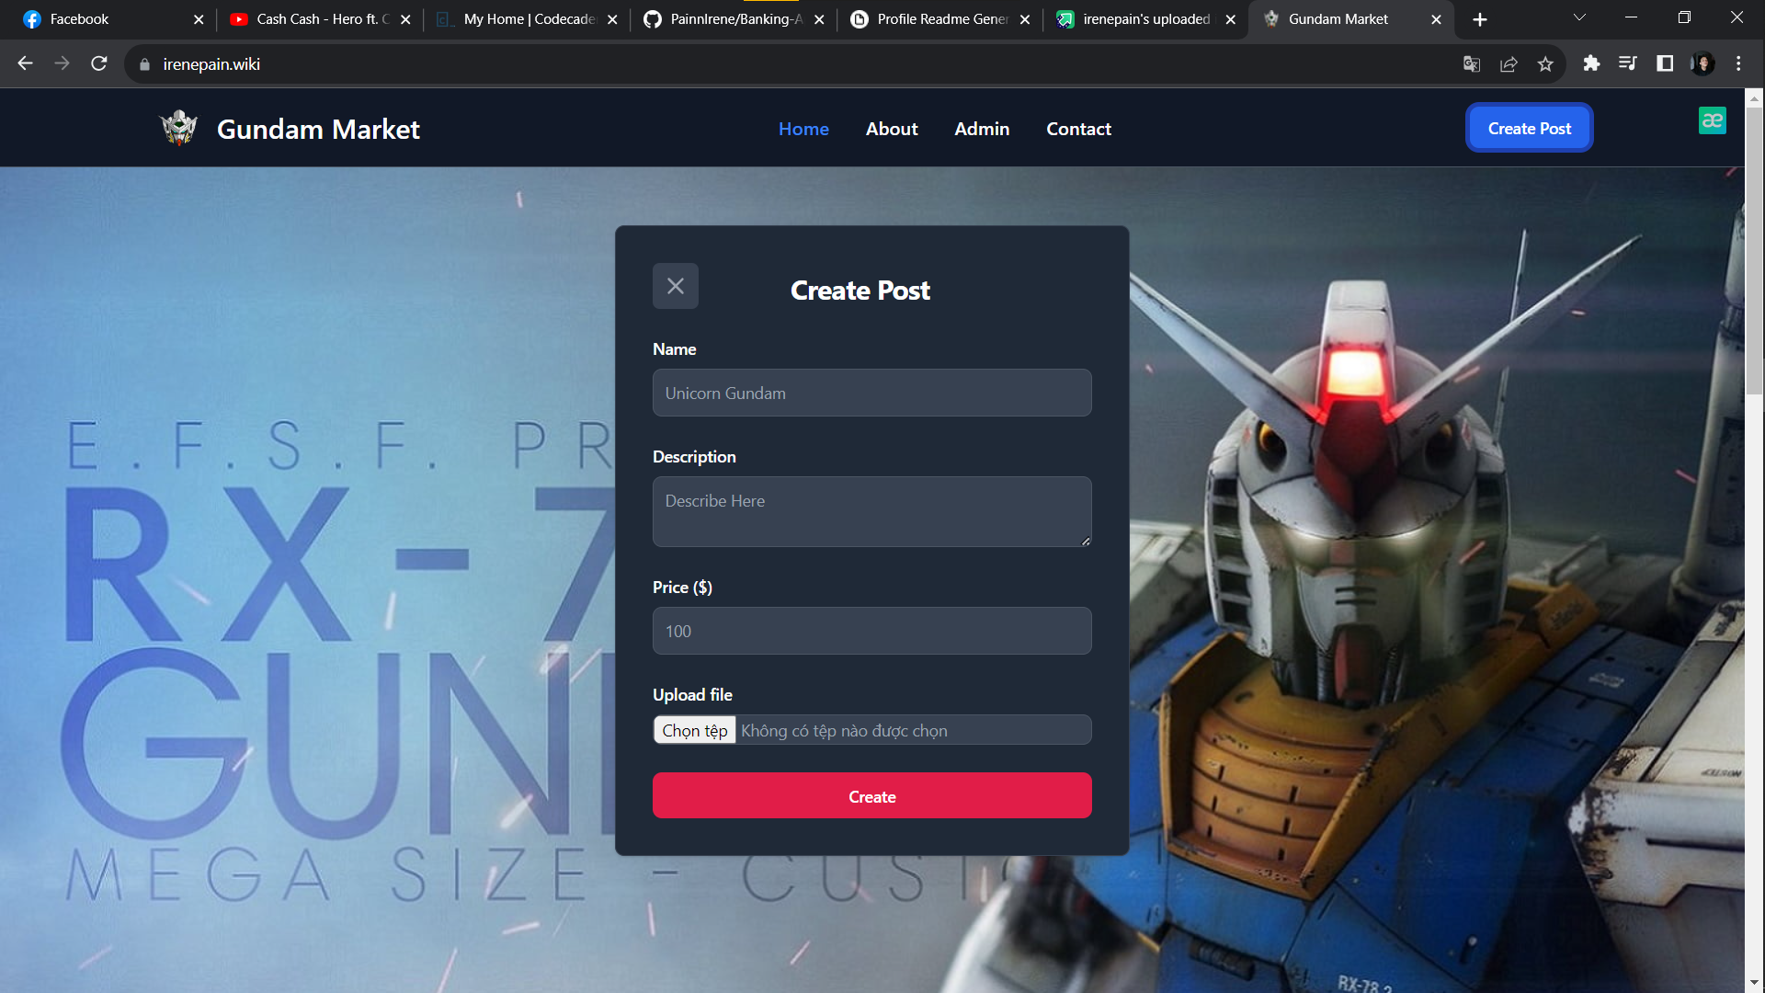Open the media control icon
Image resolution: width=1765 pixels, height=993 pixels.
coord(1628,63)
